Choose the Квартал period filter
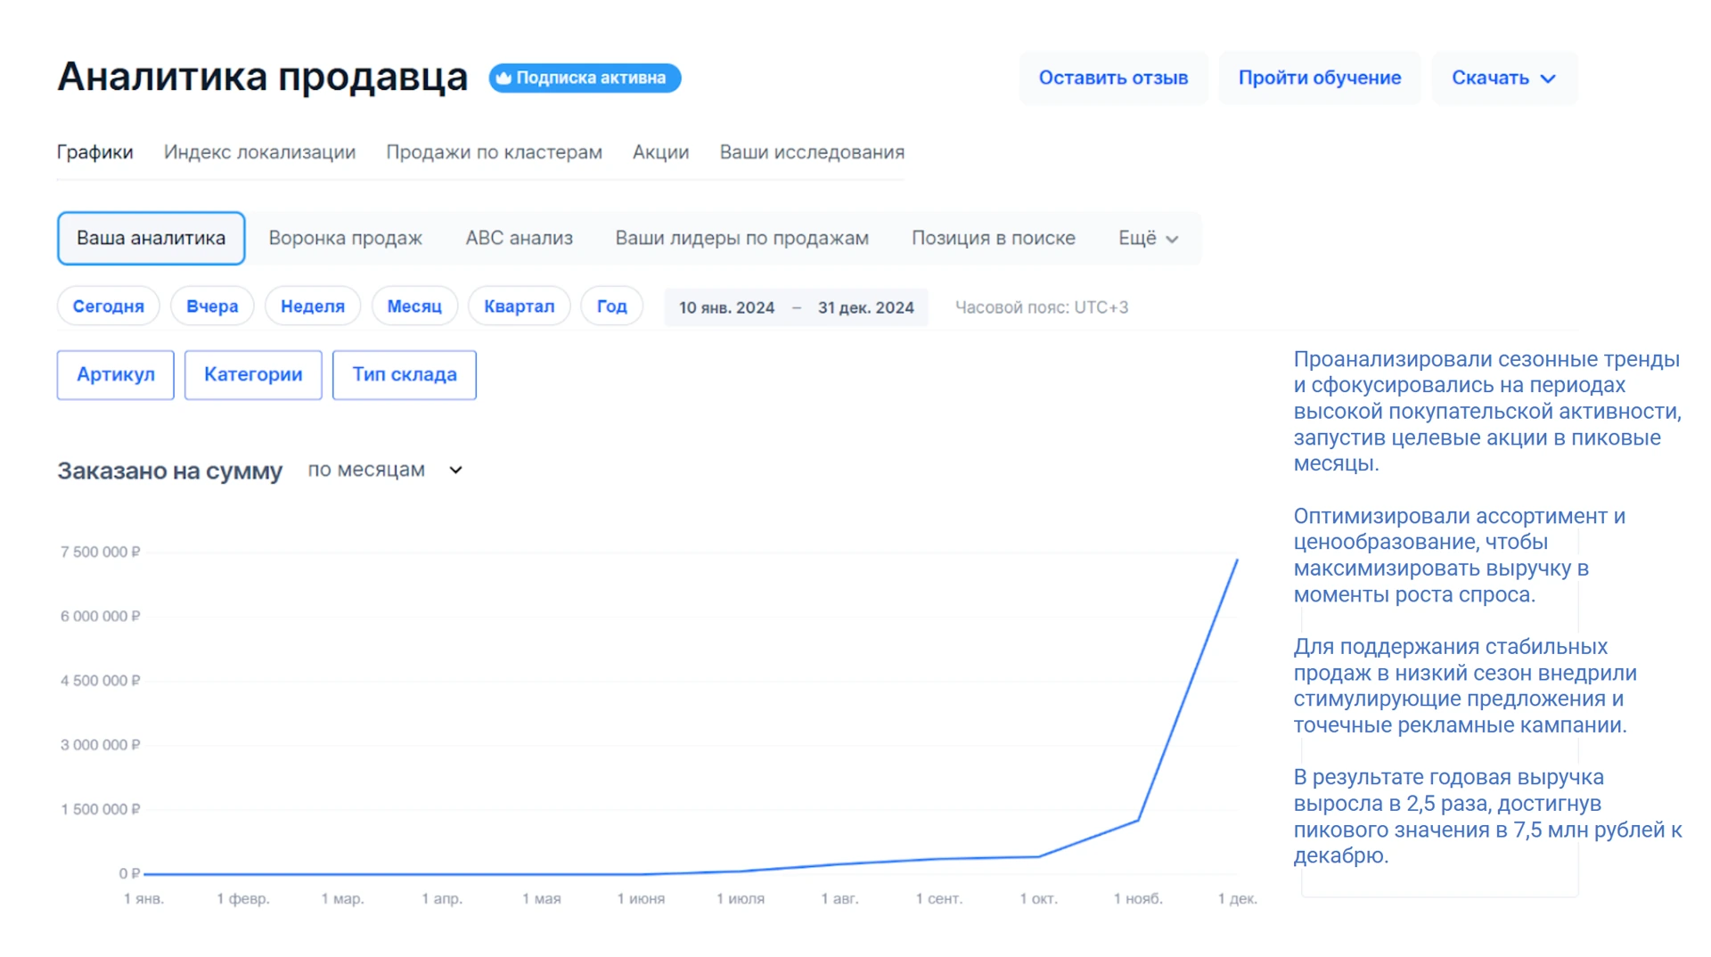Image resolution: width=1711 pixels, height=957 pixels. [x=519, y=307]
